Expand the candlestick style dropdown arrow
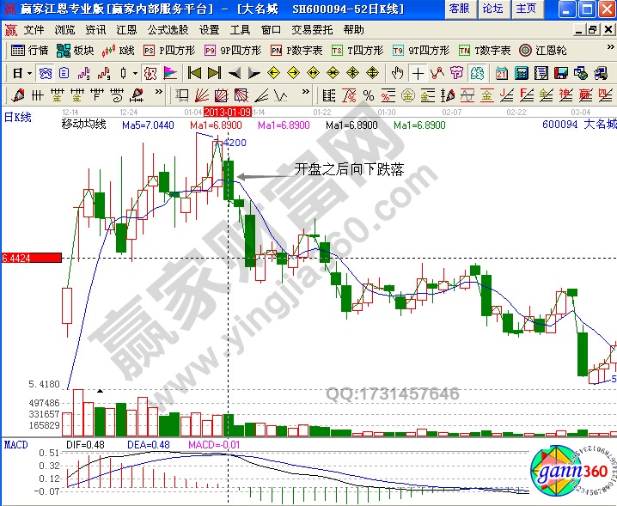This screenshot has height=506, width=617. pyautogui.click(x=134, y=73)
